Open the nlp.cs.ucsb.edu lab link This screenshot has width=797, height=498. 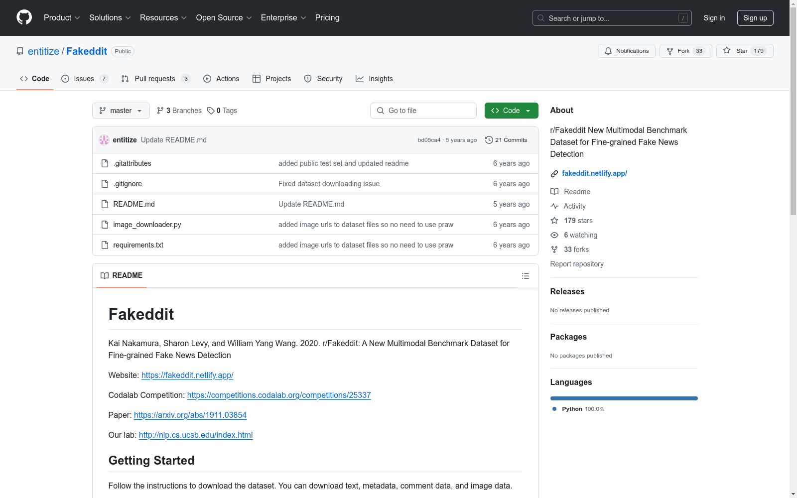196,435
